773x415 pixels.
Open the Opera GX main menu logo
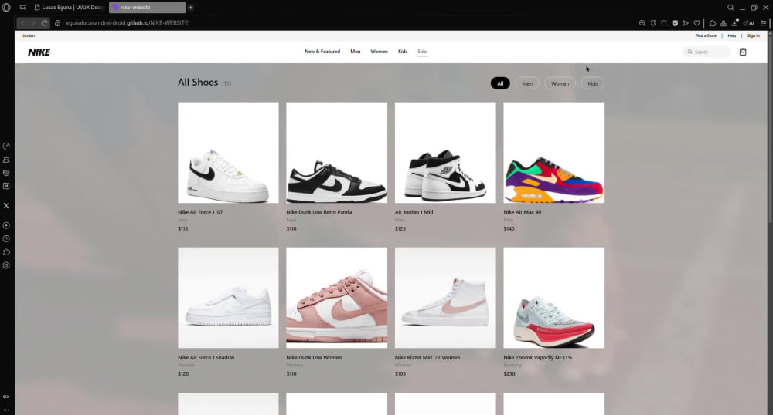[x=6, y=8]
